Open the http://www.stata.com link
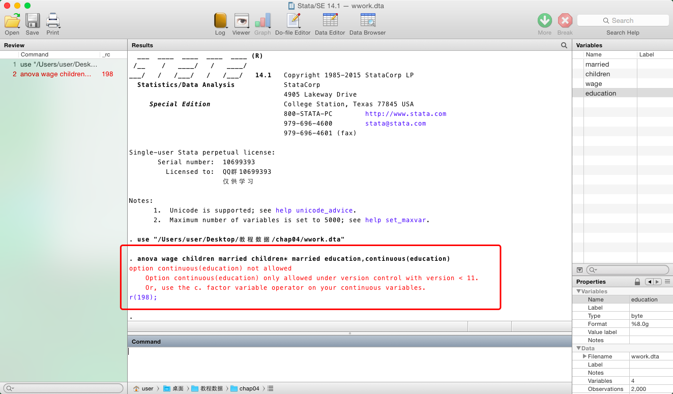Viewport: 673px width, 394px height. 405,114
